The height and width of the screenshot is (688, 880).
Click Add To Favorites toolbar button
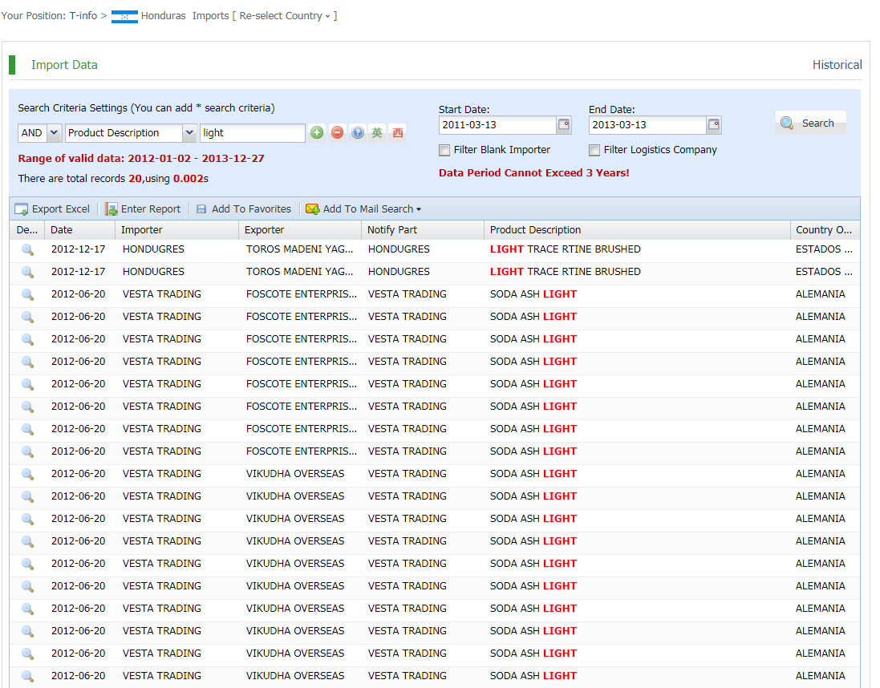244,208
